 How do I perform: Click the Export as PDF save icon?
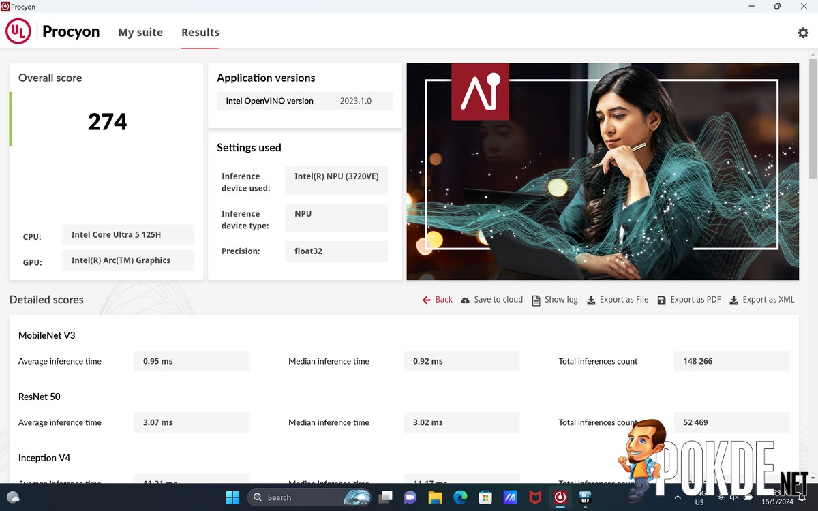tap(662, 300)
